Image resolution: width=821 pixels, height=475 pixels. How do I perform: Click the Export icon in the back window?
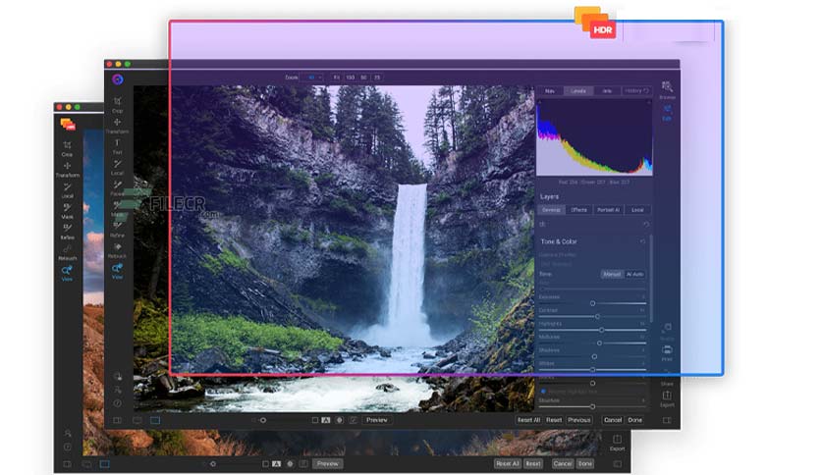point(617,443)
